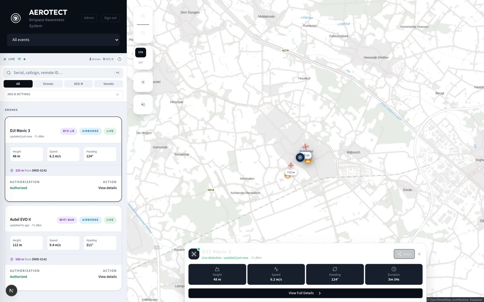Click the location pin for 325 m distance

(12, 170)
